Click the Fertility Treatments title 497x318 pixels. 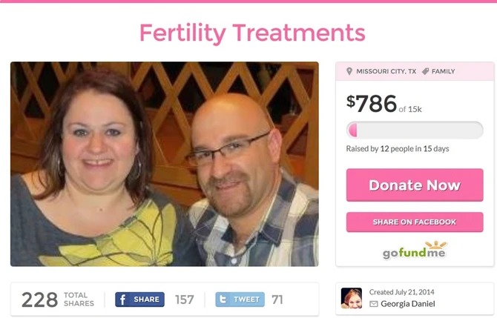coord(252,33)
